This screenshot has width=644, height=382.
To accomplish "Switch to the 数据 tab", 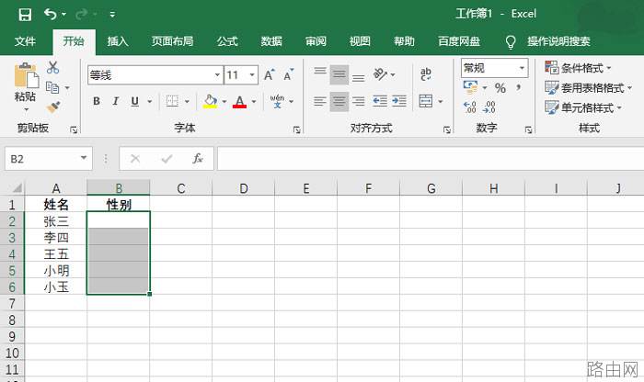I will coord(271,41).
